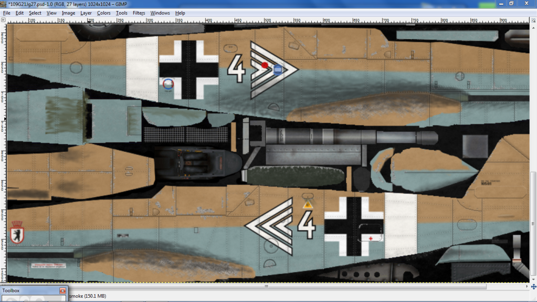Open the Layer menu
This screenshot has width=537, height=302.
[86, 13]
